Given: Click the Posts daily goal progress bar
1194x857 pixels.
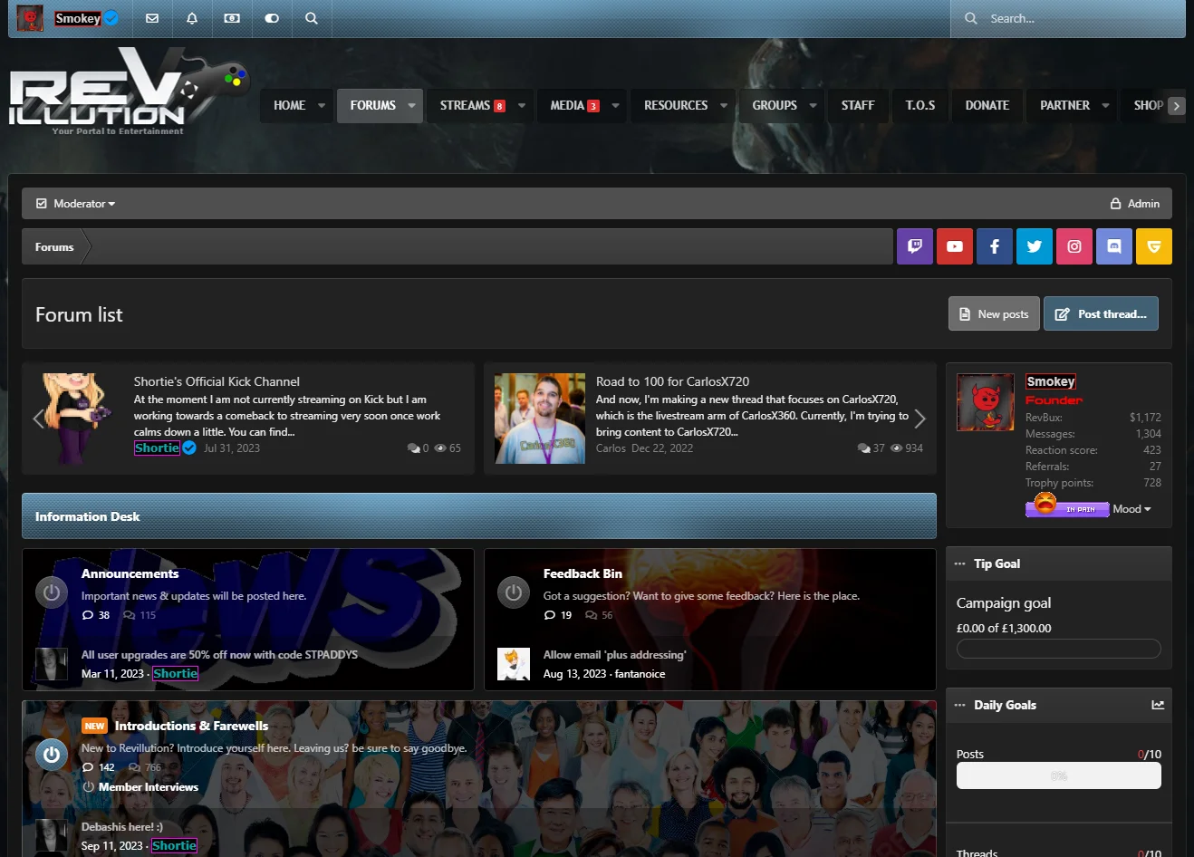Looking at the screenshot, I should pos(1058,775).
